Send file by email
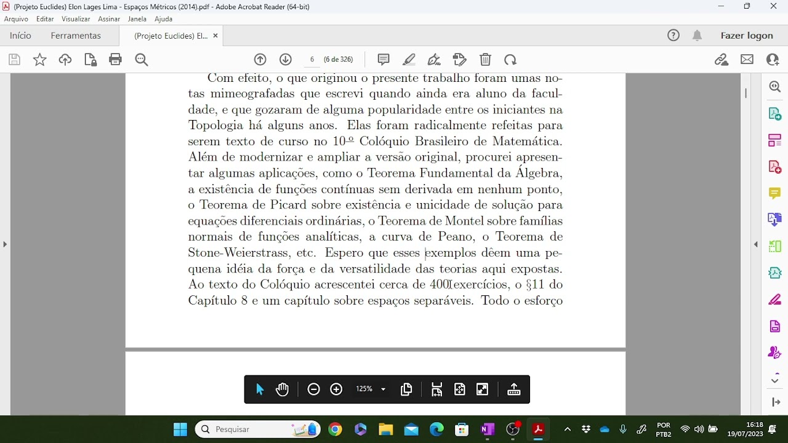Image resolution: width=788 pixels, height=443 pixels. (x=747, y=60)
